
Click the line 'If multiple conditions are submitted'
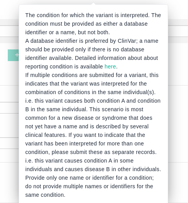click(92, 75)
